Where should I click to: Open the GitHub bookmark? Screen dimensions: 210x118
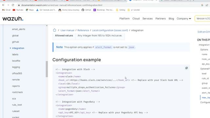pyautogui.click(x=86, y=10)
